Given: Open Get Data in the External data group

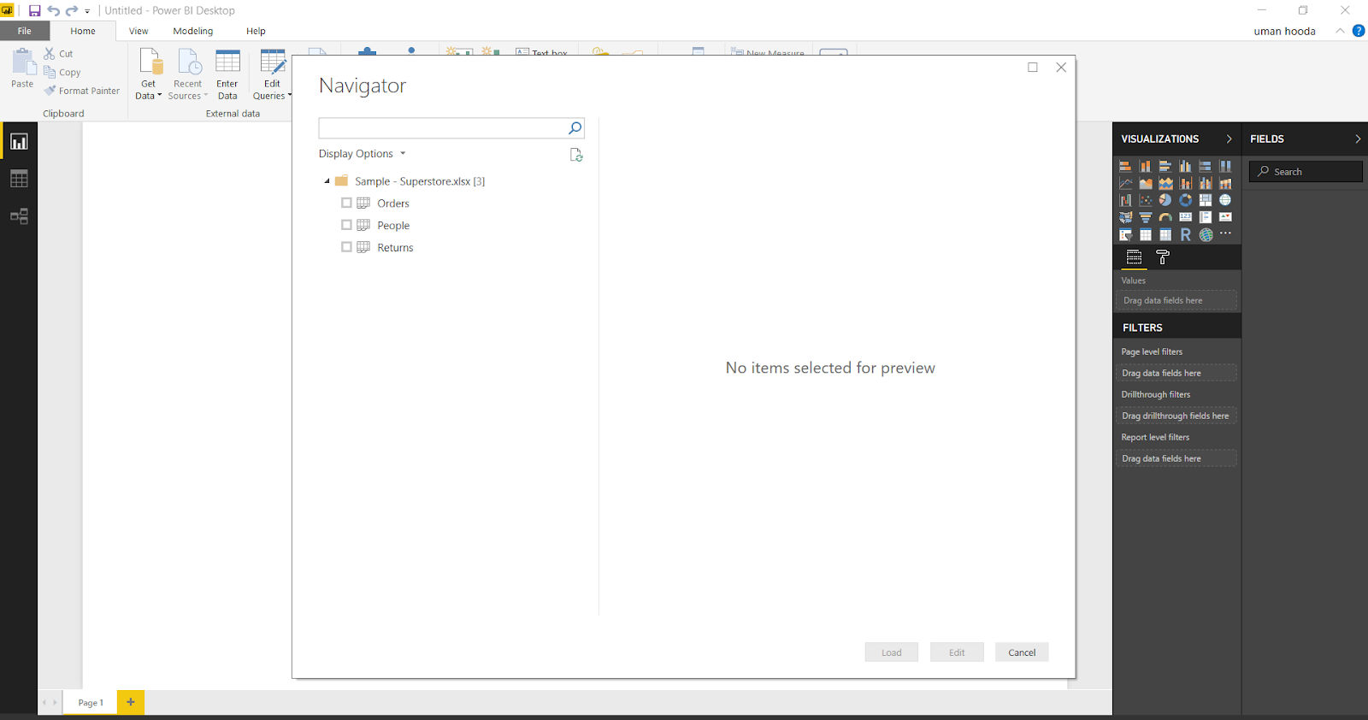Looking at the screenshot, I should click(149, 74).
